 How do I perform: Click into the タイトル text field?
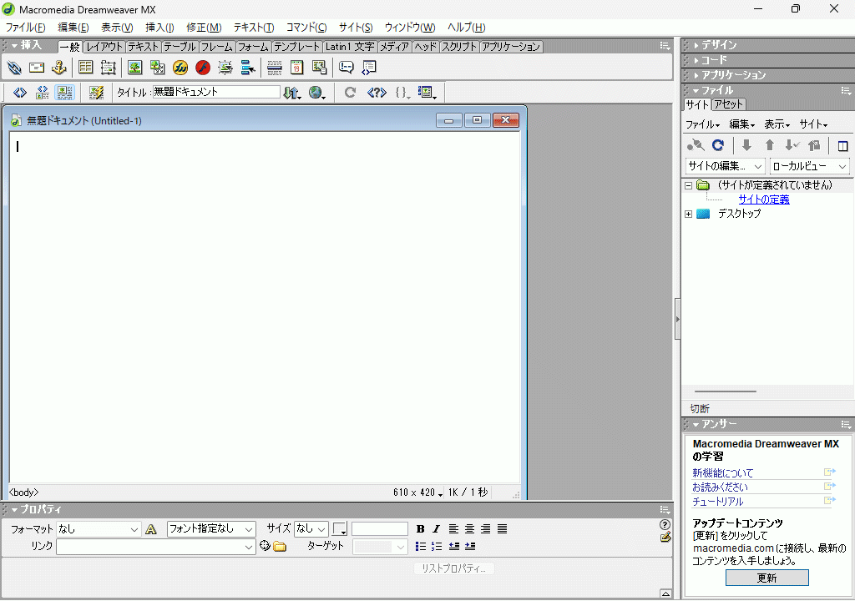[215, 93]
